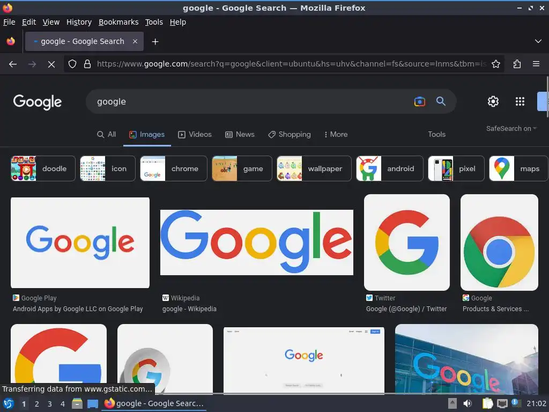Open the clipboard tray icon
Viewport: 549px width, 412px height.
click(487, 403)
